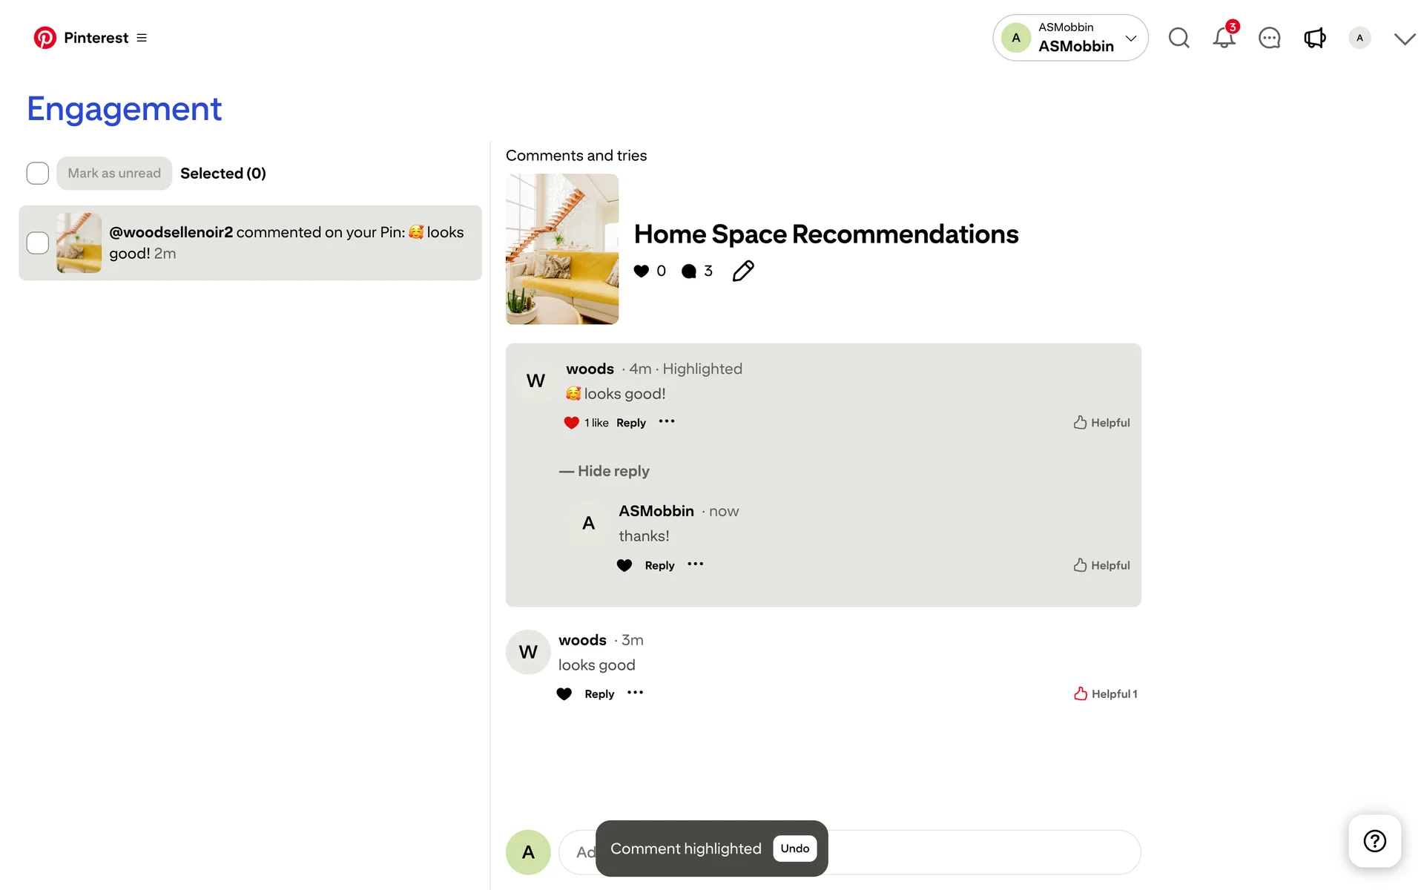Open the messages chat bubble icon

(x=1269, y=38)
